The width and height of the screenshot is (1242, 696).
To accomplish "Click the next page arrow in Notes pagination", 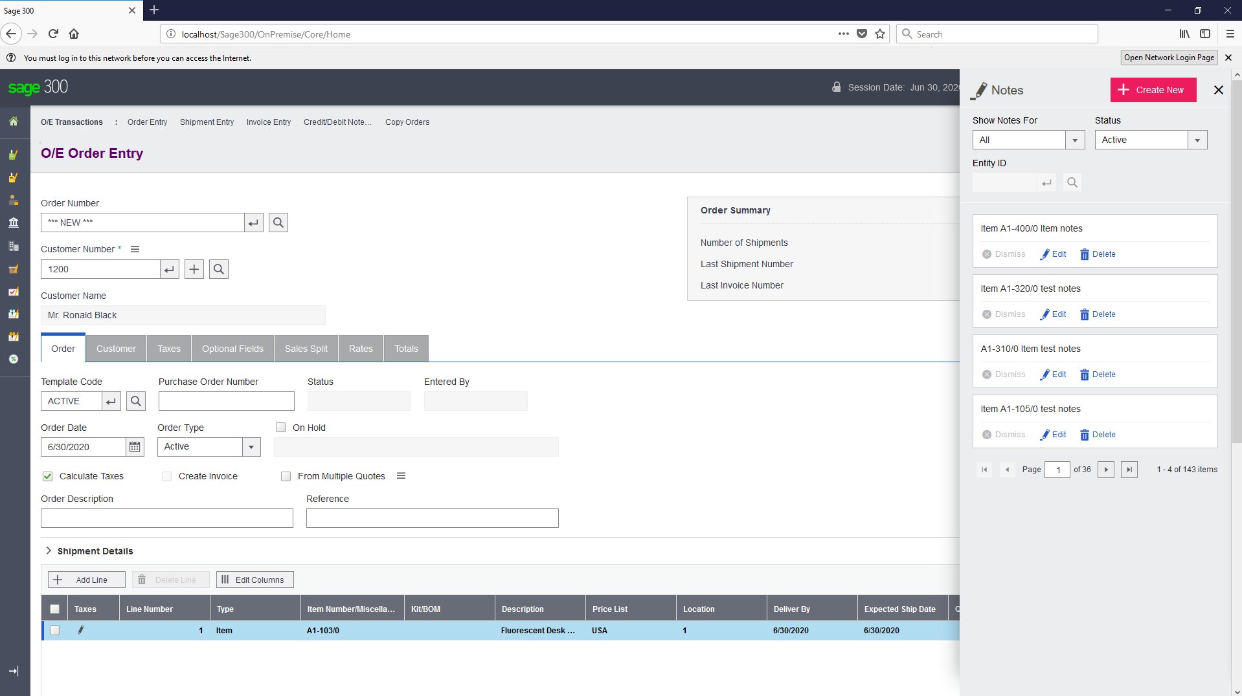I will (1105, 470).
